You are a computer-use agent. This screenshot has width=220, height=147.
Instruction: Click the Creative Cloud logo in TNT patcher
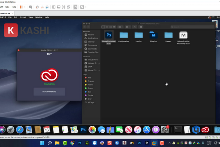(49, 75)
